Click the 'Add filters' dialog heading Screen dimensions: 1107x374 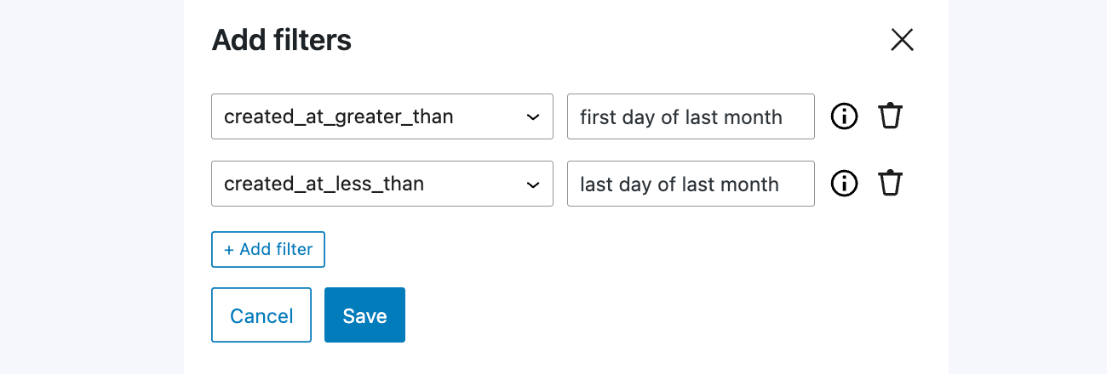[282, 40]
